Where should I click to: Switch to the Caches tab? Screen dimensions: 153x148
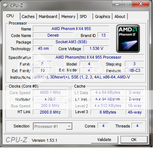pyautogui.click(x=28, y=16)
